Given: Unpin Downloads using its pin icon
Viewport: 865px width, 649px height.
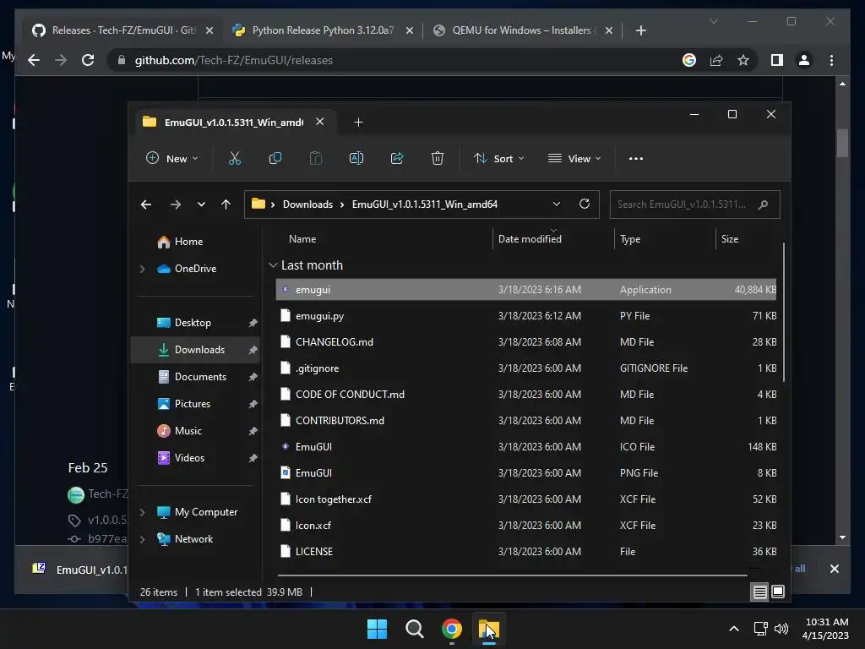Looking at the screenshot, I should point(253,350).
